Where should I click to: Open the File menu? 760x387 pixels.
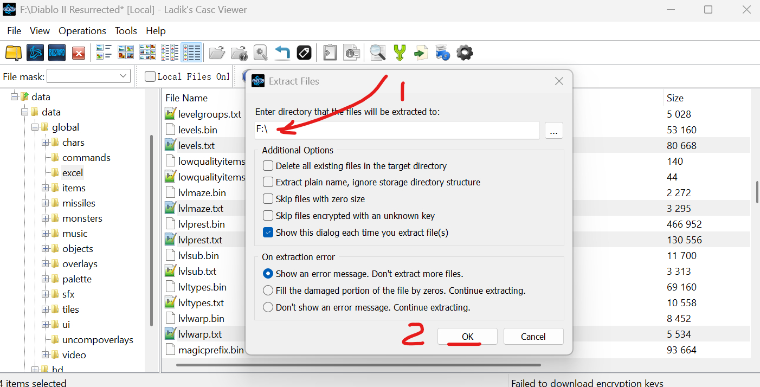(14, 31)
